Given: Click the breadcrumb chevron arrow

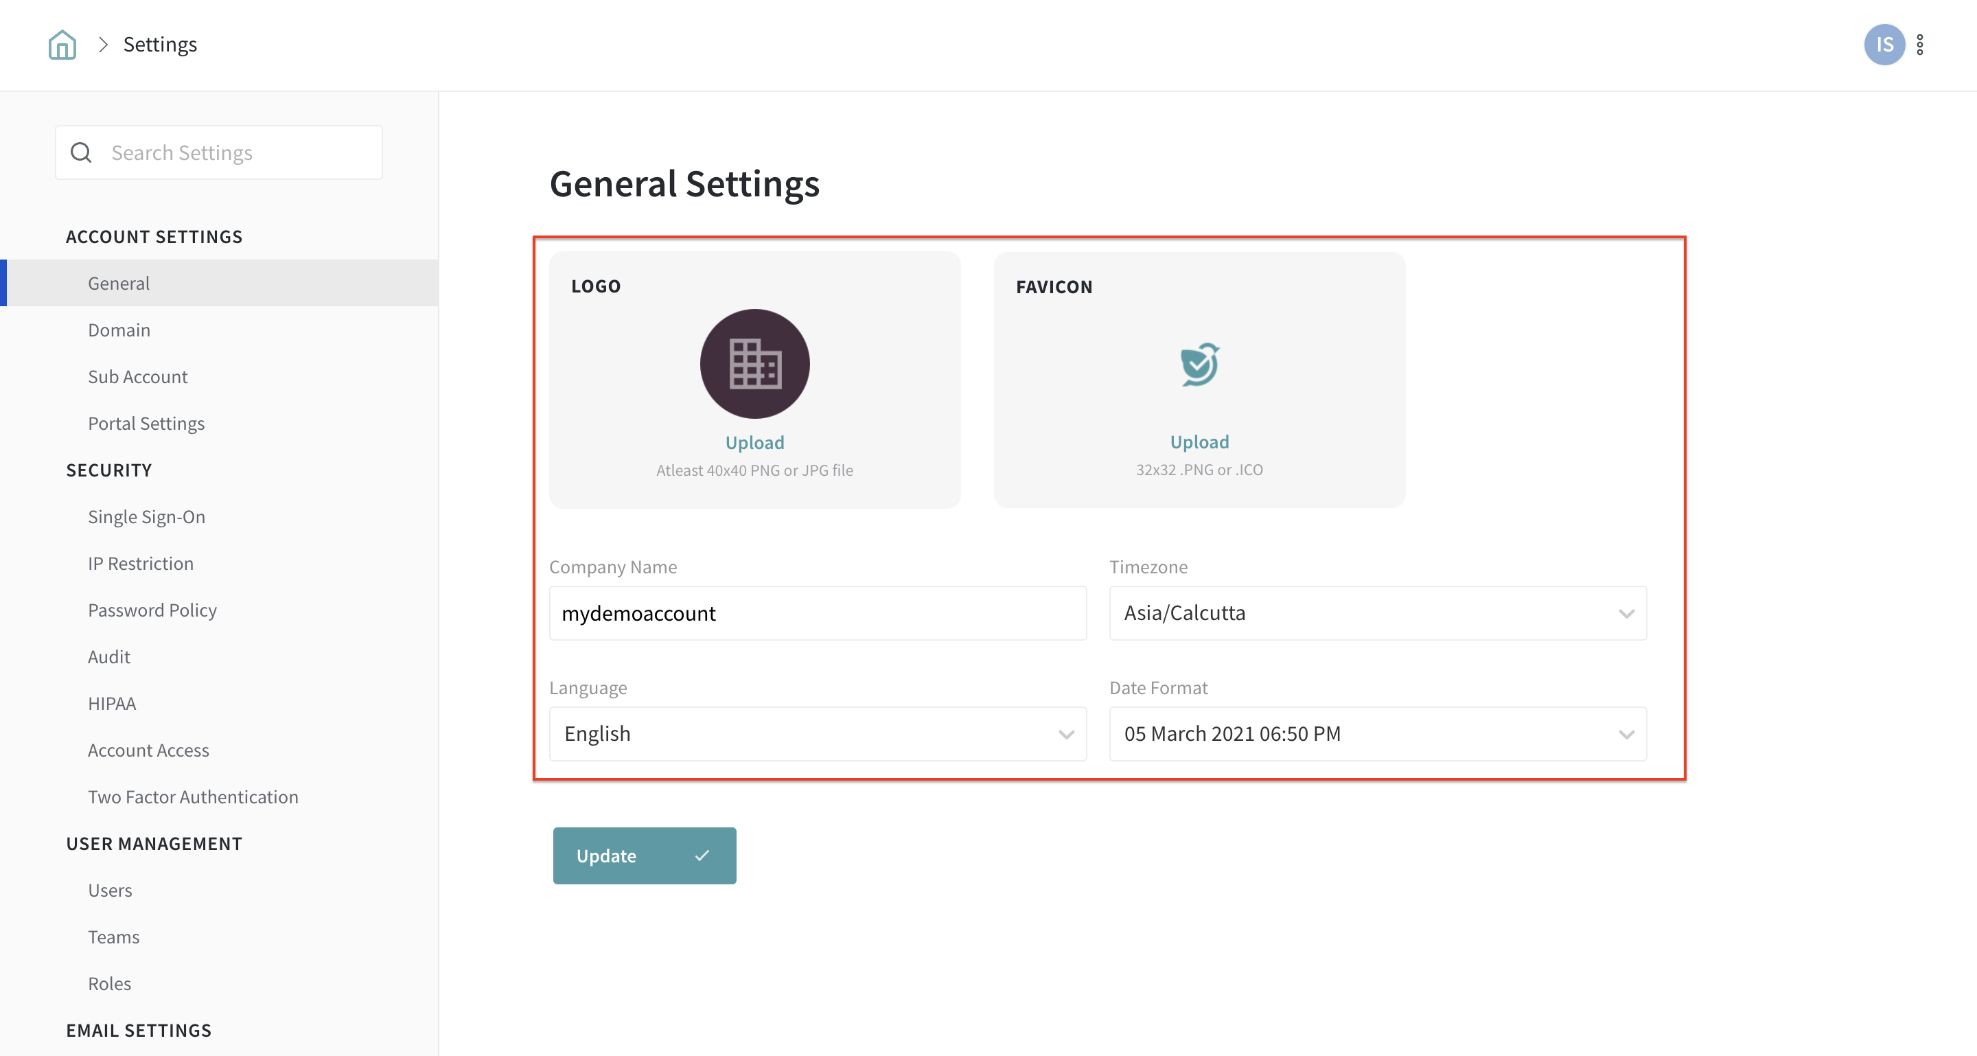Looking at the screenshot, I should [x=104, y=45].
